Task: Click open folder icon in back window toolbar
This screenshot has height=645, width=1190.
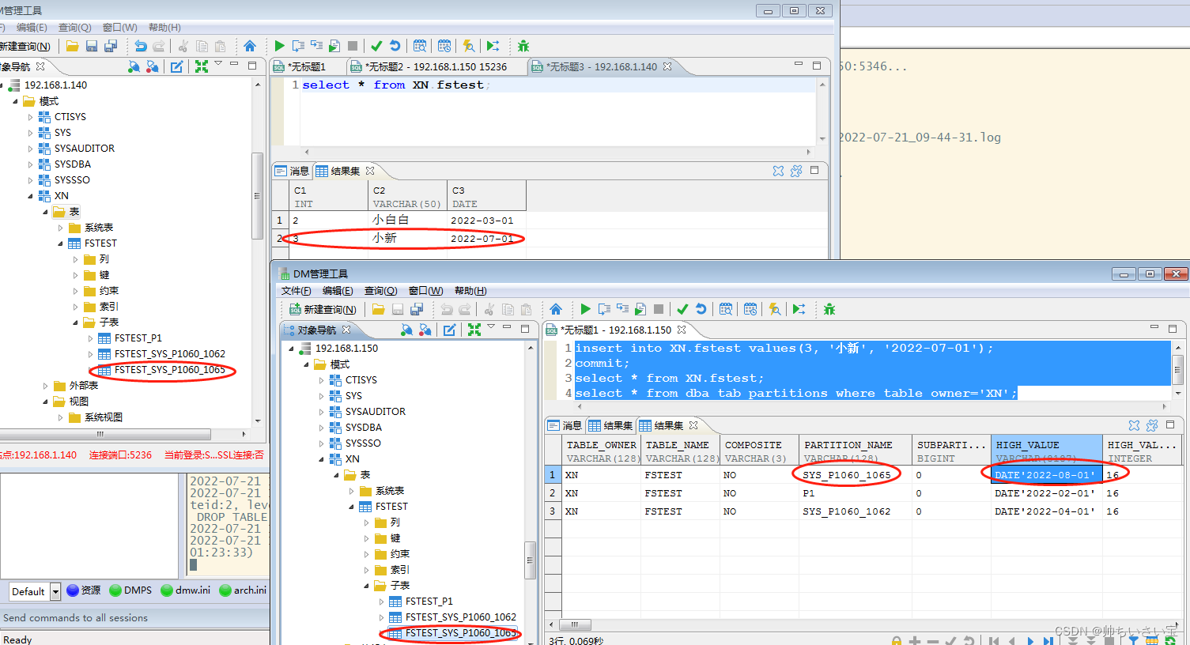Action: tap(72, 46)
